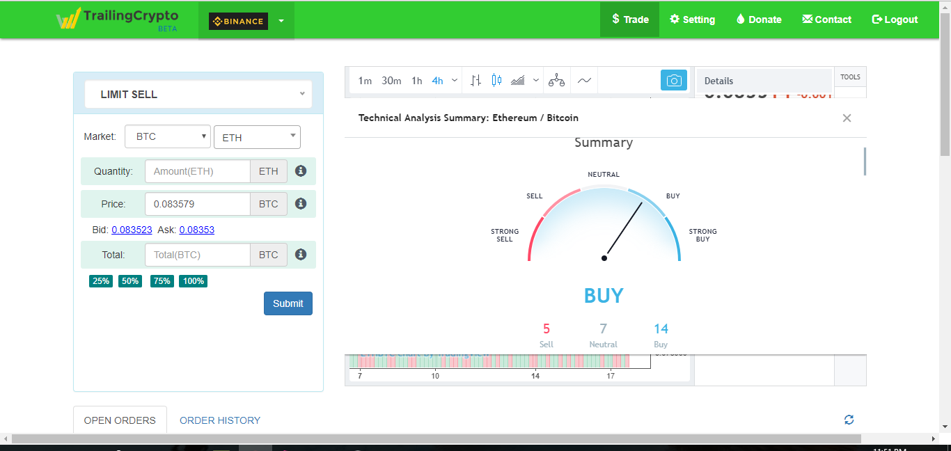951x451 pixels.
Task: Click the TrailingCrypto logo
Action: [x=117, y=19]
